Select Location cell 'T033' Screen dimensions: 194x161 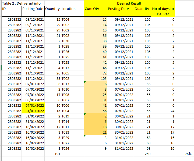[72, 132]
